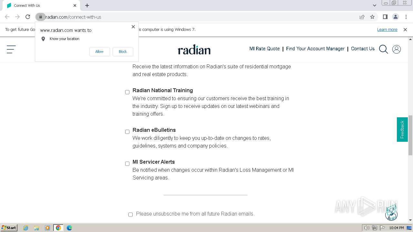Open the Feedback side tab

point(402,130)
